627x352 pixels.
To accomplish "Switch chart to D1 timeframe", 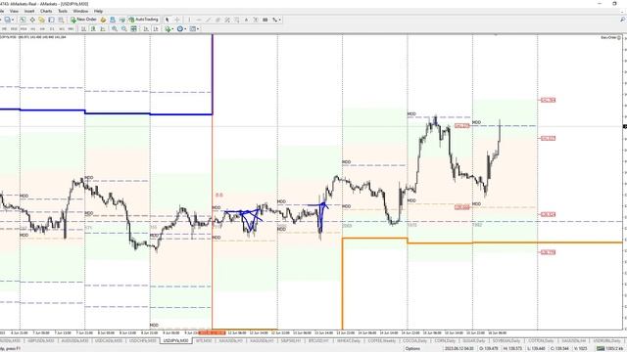I will (x=52, y=28).
